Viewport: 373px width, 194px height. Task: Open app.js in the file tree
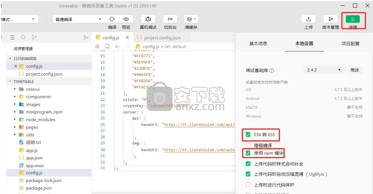pyautogui.click(x=32, y=150)
